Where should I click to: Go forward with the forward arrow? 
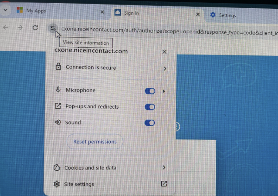20,28
